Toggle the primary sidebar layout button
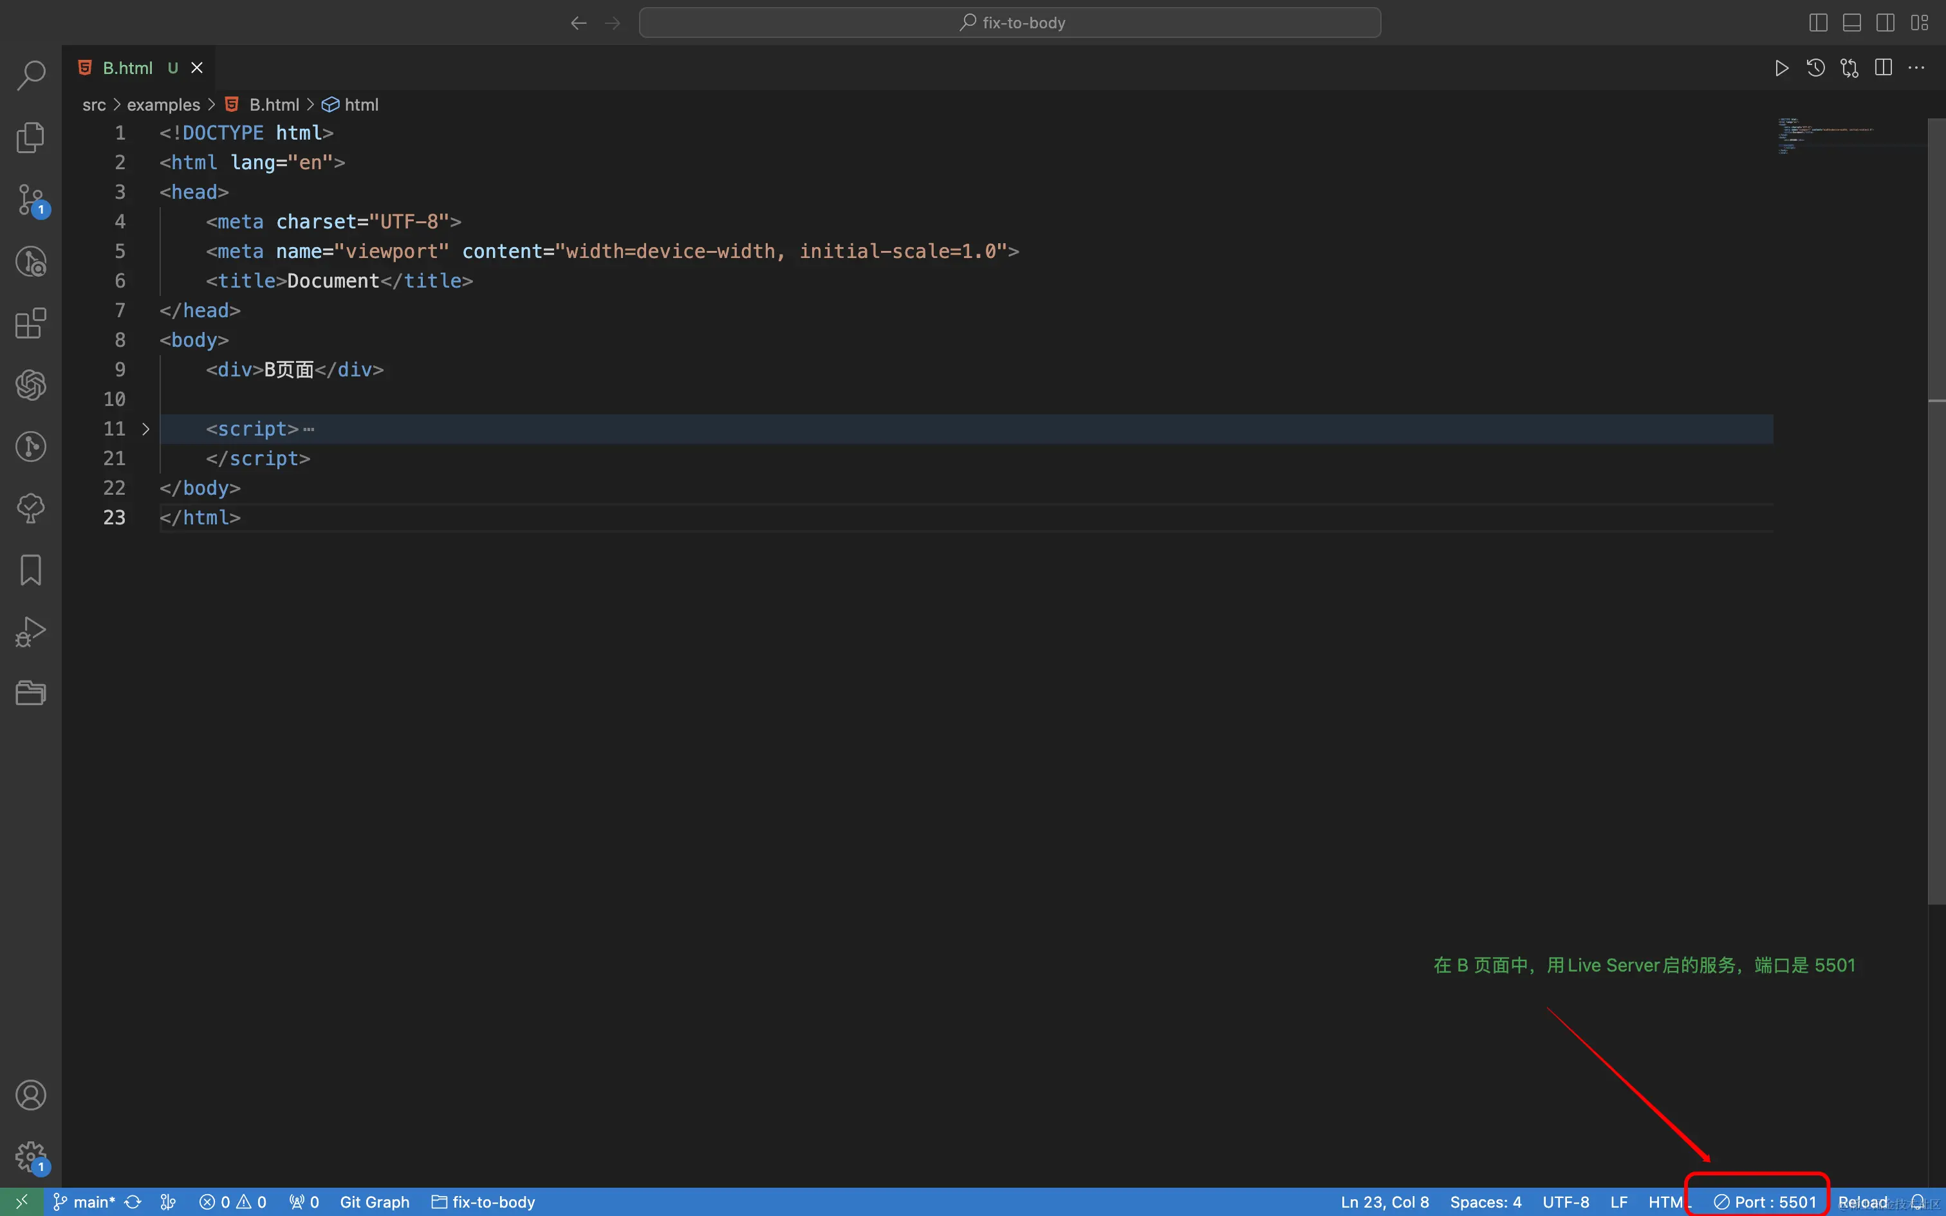The height and width of the screenshot is (1216, 1946). click(x=1817, y=23)
